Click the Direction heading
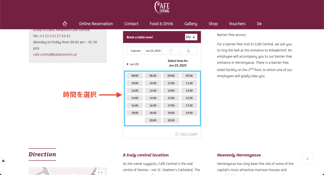 [42, 154]
